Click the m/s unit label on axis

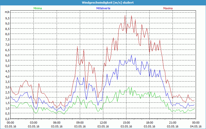point(7,12)
